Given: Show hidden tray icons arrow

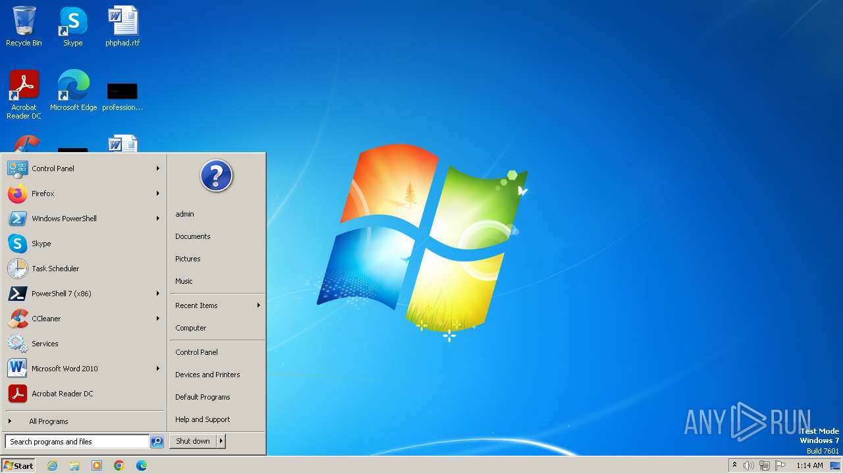Looking at the screenshot, I should [x=734, y=465].
